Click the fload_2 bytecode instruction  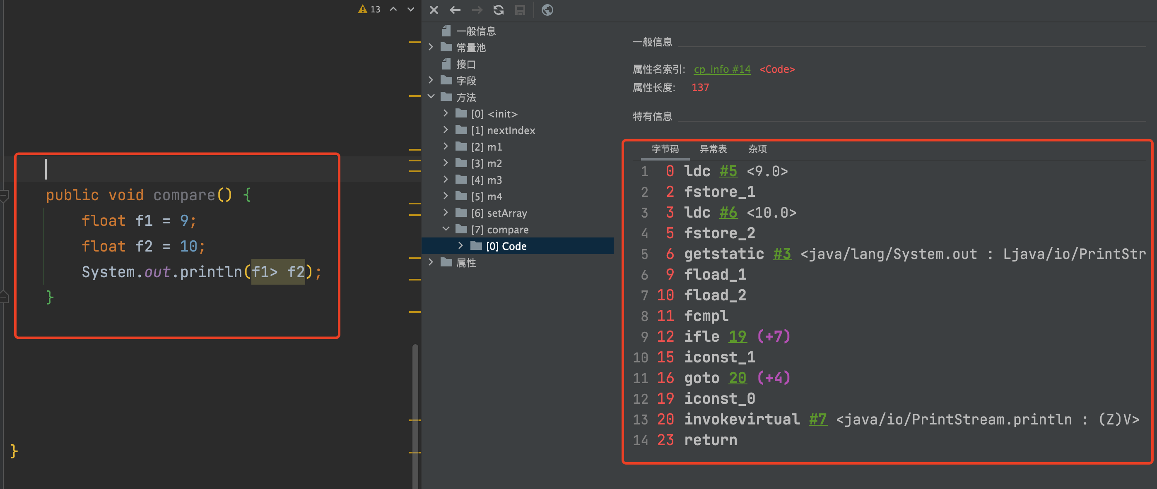[x=715, y=295]
